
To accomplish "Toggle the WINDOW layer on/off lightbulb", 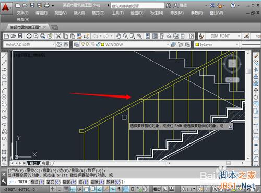I will (83, 44).
